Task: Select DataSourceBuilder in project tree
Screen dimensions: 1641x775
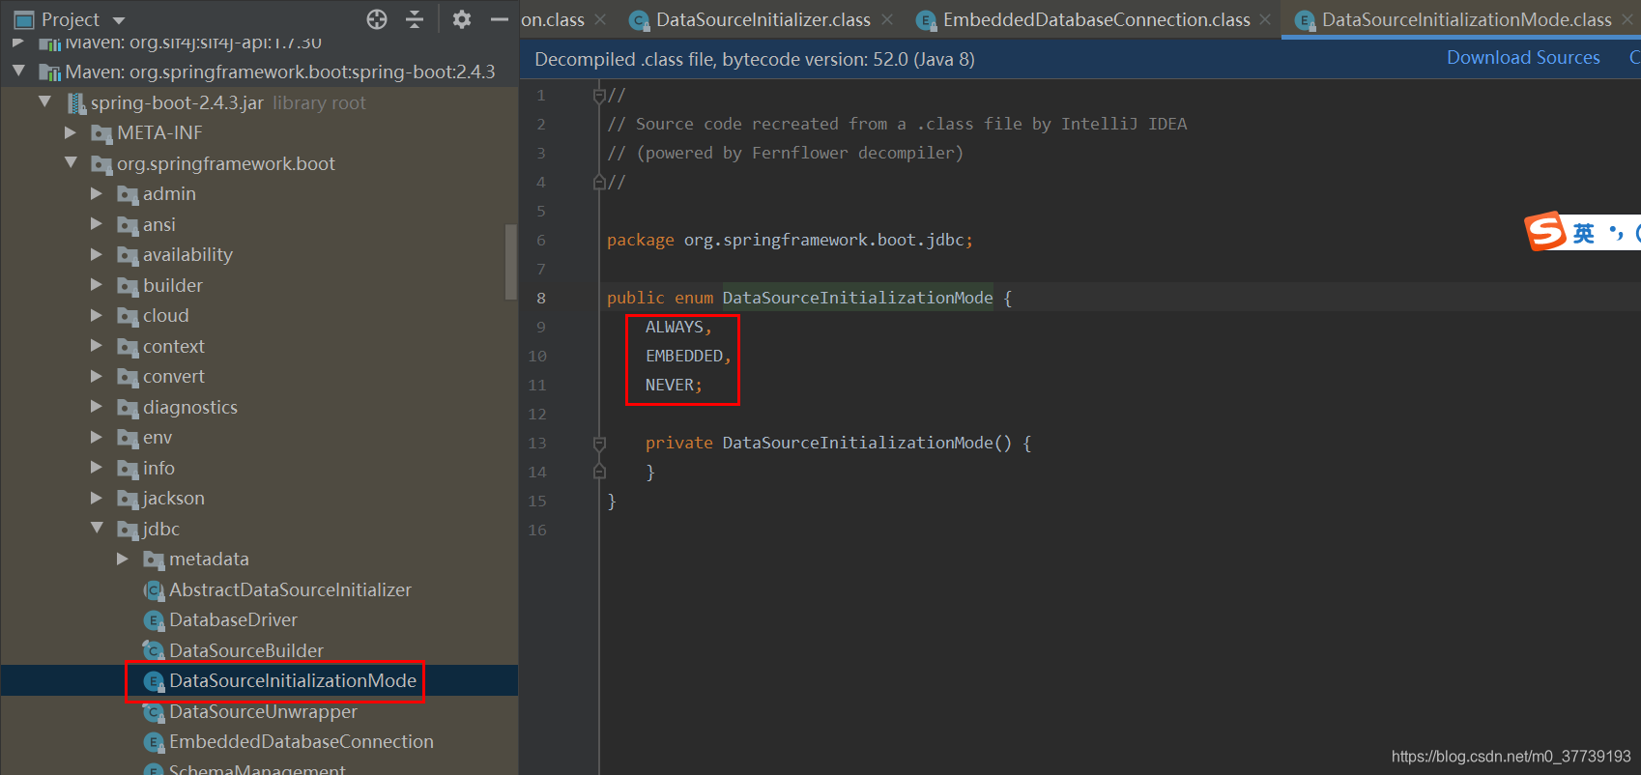Action: coord(259,651)
